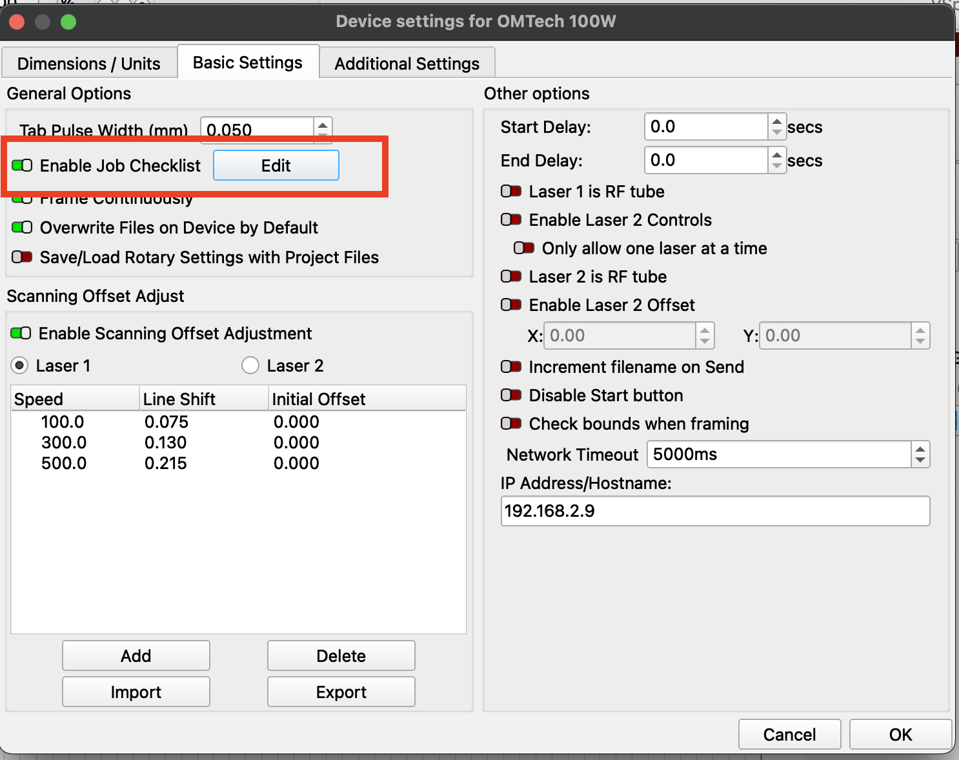The width and height of the screenshot is (959, 760).
Task: Click the Export button
Action: [341, 692]
